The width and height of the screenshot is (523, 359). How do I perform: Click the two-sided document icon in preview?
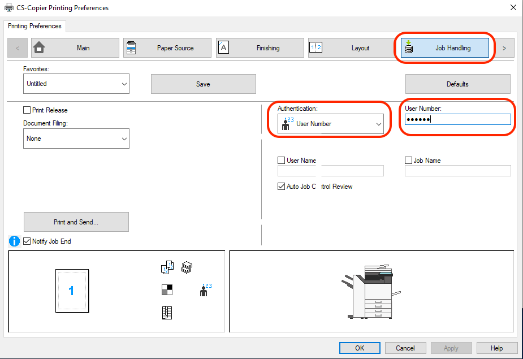(x=167, y=268)
